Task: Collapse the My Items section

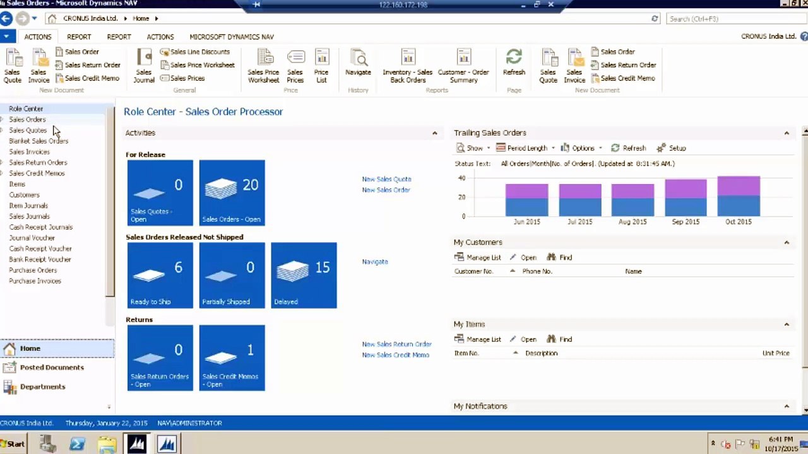Action: [787, 325]
